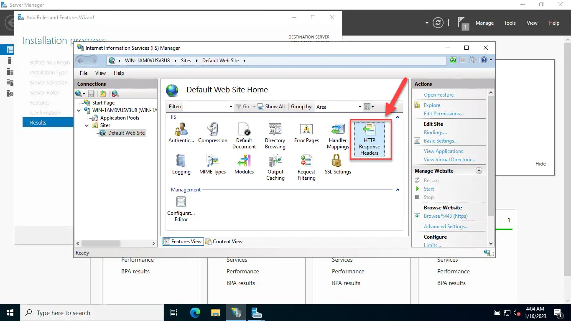Open Directory Browsing feature
Screen dimensions: 571x321
pyautogui.click(x=275, y=136)
